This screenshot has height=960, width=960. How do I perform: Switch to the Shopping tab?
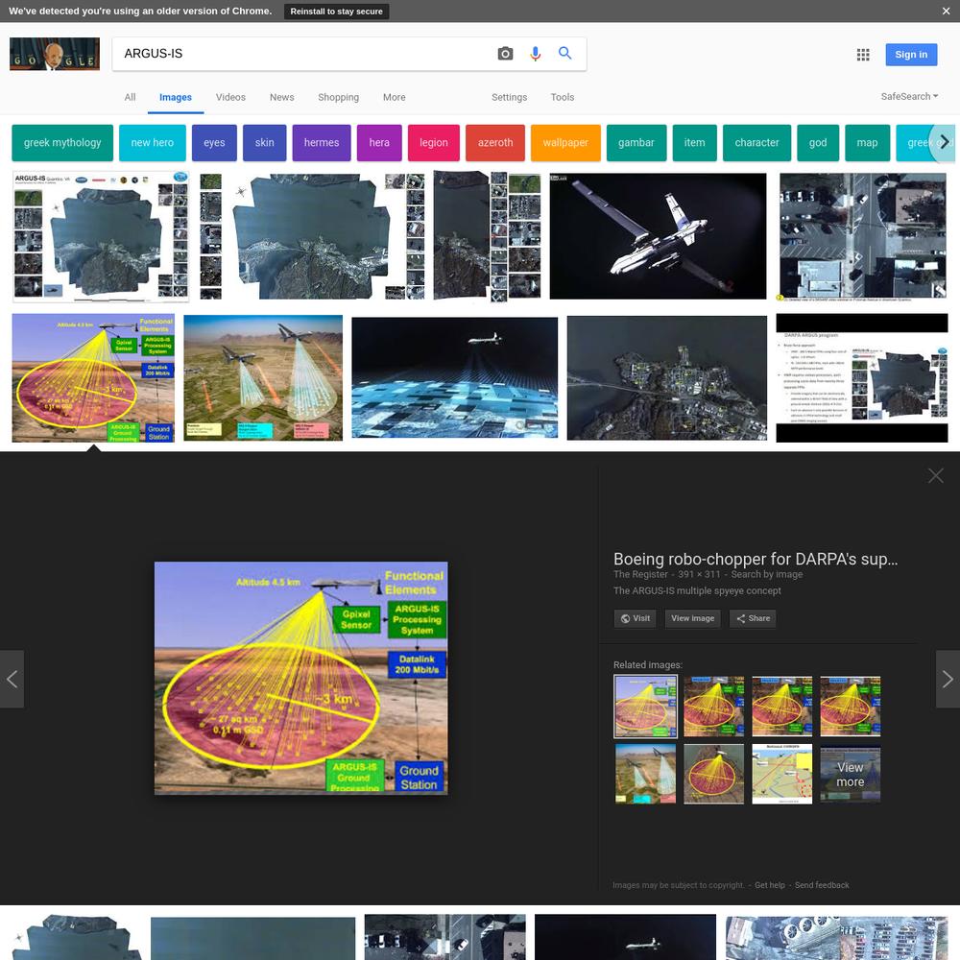[338, 97]
